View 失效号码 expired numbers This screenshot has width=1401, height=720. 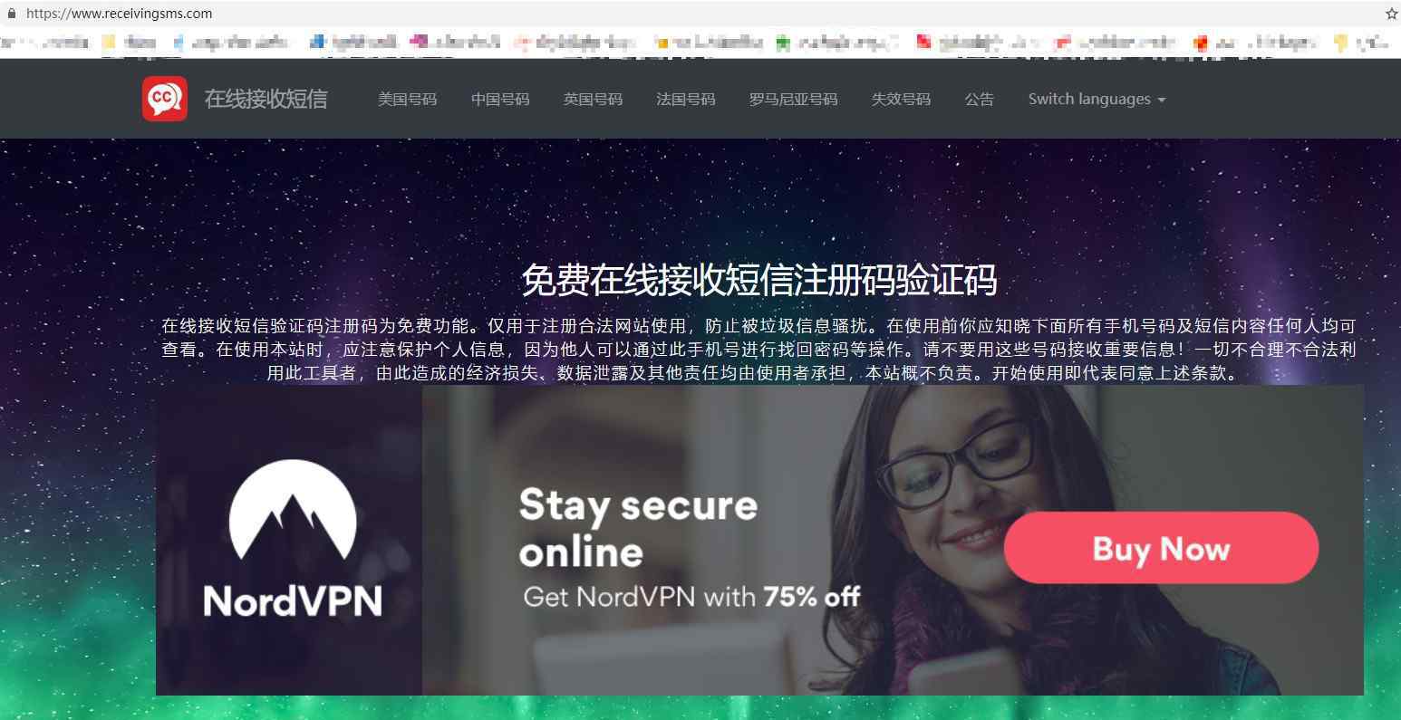[x=901, y=100]
